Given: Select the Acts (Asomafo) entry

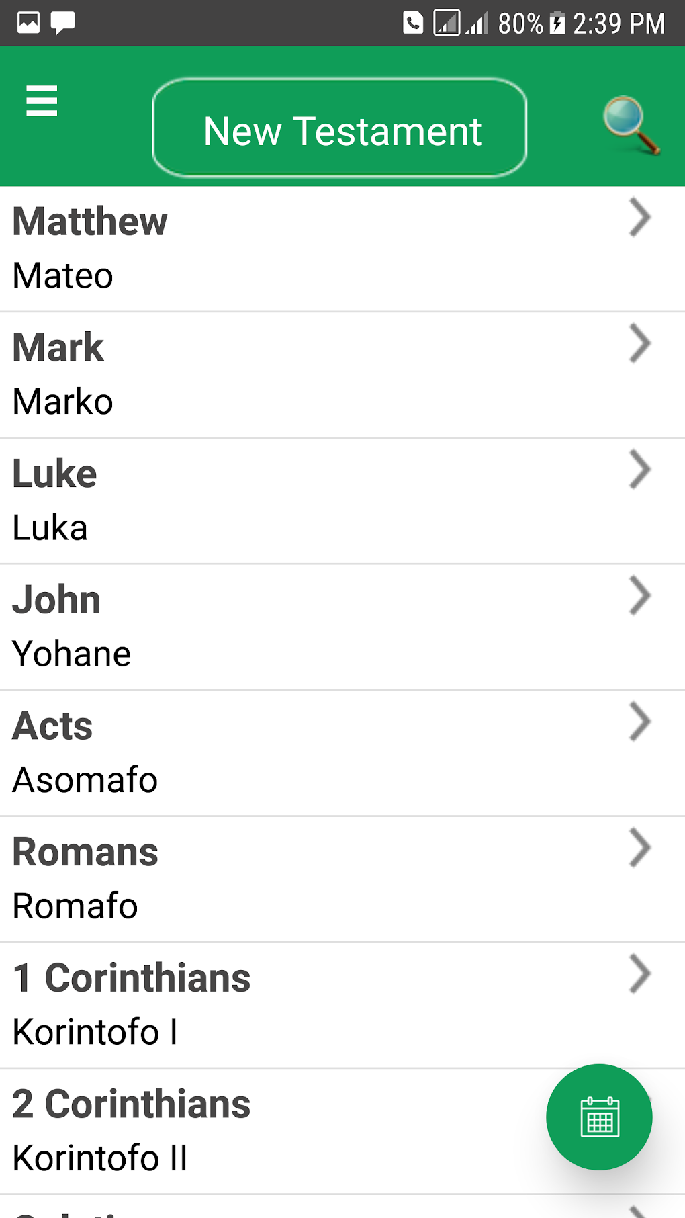Looking at the screenshot, I should (269, 753).
